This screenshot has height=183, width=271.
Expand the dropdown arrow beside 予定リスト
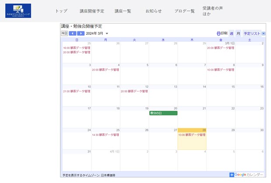click(263, 33)
